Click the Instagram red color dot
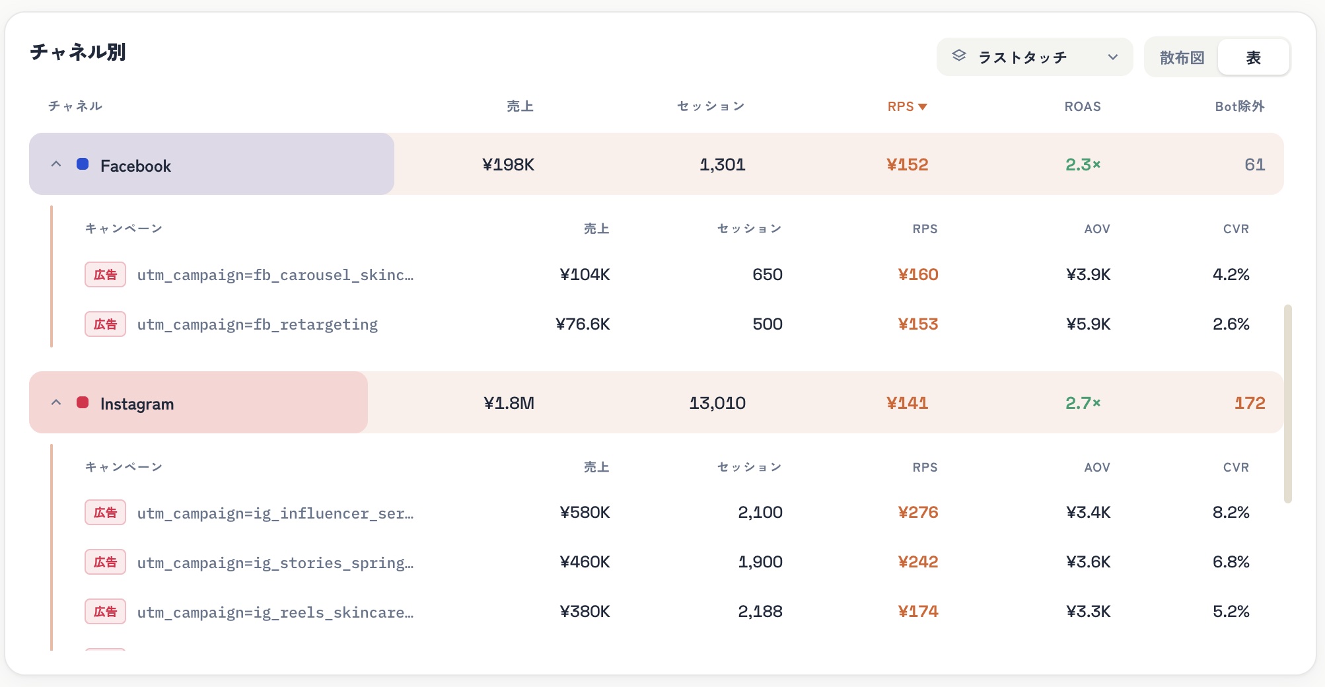Viewport: 1325px width, 687px height. pyautogui.click(x=83, y=402)
